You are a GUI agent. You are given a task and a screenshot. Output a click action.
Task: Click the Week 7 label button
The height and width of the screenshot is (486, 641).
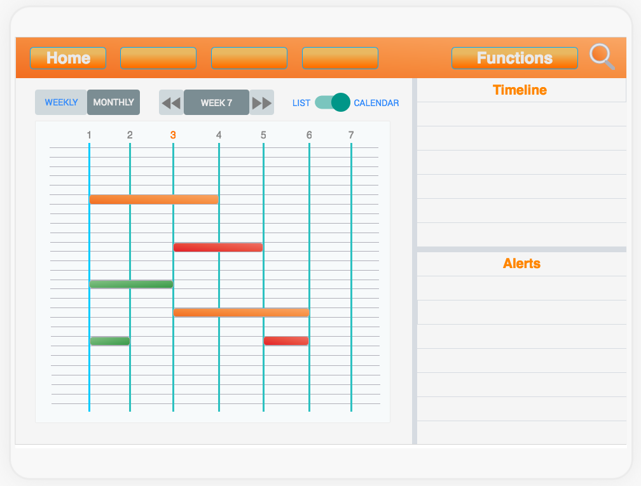(216, 103)
